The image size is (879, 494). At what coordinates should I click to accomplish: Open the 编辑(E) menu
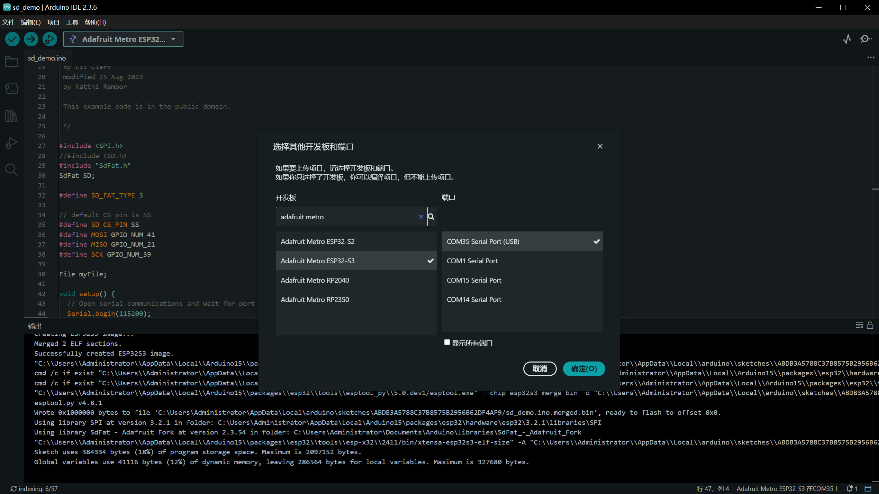pyautogui.click(x=31, y=22)
